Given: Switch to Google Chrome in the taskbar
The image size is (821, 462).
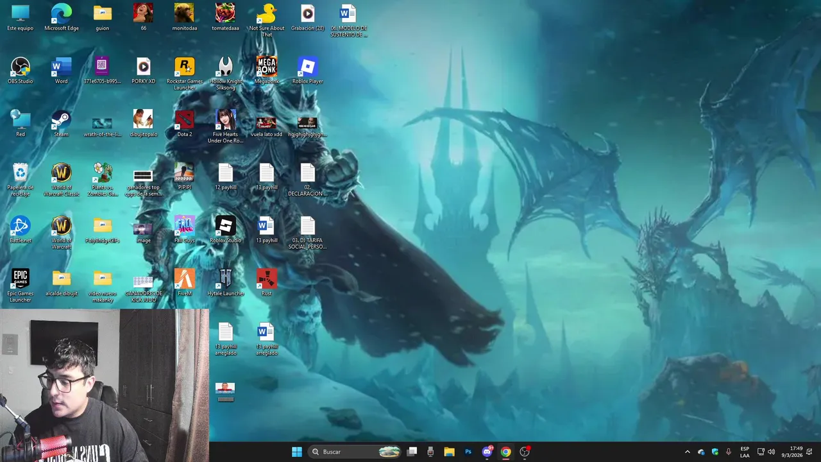Looking at the screenshot, I should [505, 452].
